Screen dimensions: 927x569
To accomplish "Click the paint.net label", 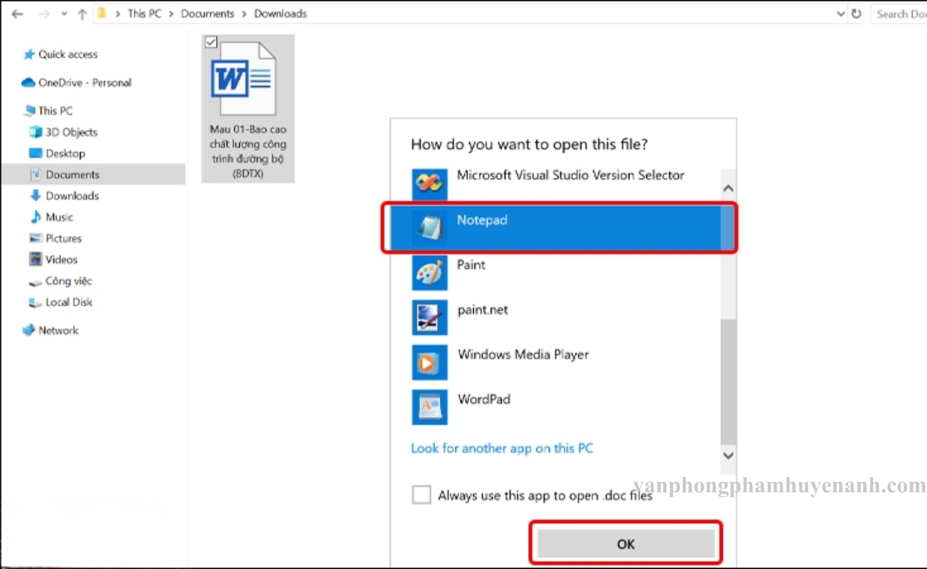I will 483,310.
